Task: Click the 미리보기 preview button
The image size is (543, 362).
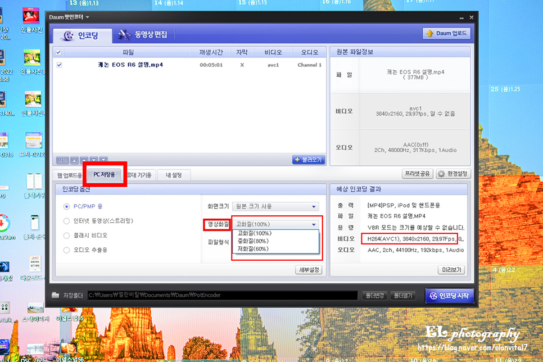Action: 451,270
